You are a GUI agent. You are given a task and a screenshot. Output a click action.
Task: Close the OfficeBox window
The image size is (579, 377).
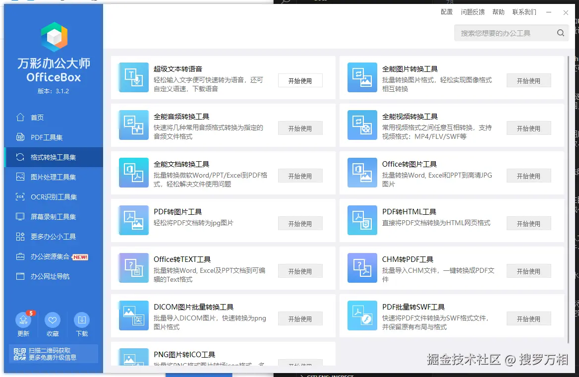pyautogui.click(x=566, y=12)
